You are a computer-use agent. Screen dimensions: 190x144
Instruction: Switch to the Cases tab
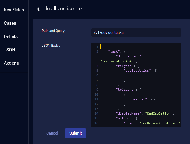click(10, 23)
